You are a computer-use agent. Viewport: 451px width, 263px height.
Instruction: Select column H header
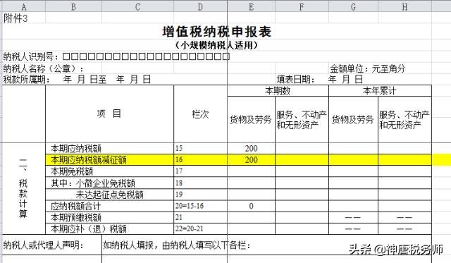404,6
